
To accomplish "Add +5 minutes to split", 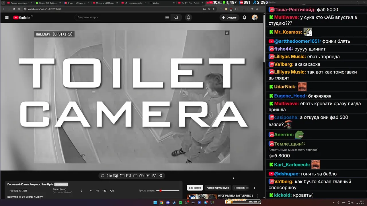I will [97, 191].
